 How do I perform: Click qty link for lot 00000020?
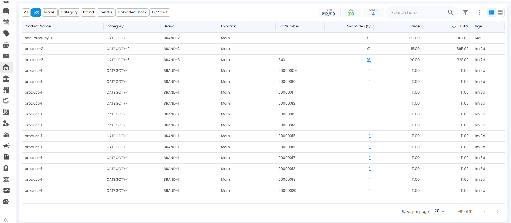click(x=370, y=190)
